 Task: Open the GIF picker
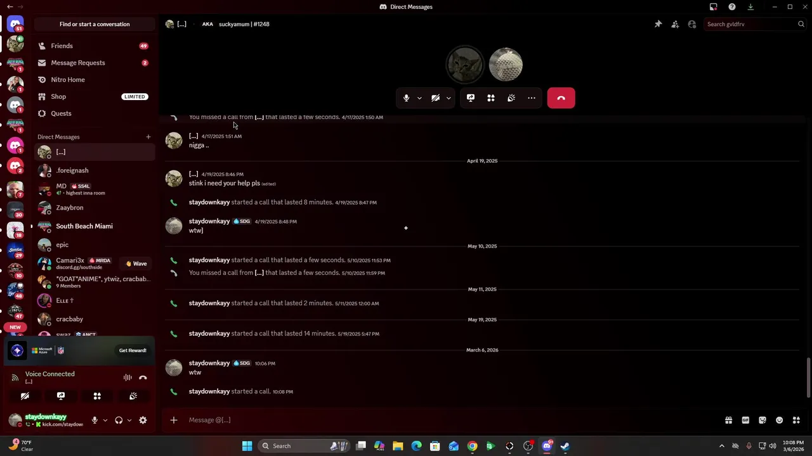745,420
